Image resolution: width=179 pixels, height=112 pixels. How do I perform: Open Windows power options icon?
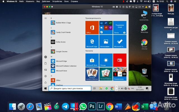click(x=46, y=83)
